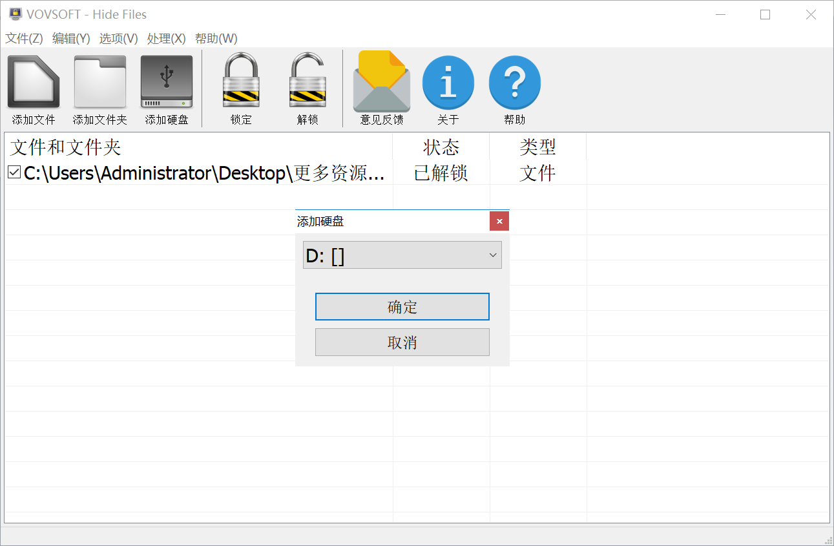Open the 编辑(Y) menu
The height and width of the screenshot is (546, 834).
pyautogui.click(x=71, y=38)
